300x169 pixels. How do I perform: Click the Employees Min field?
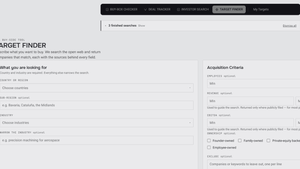[x=253, y=83]
